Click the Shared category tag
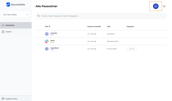Image resolution: width=172 pixels, height=101 pixels. click(x=132, y=49)
